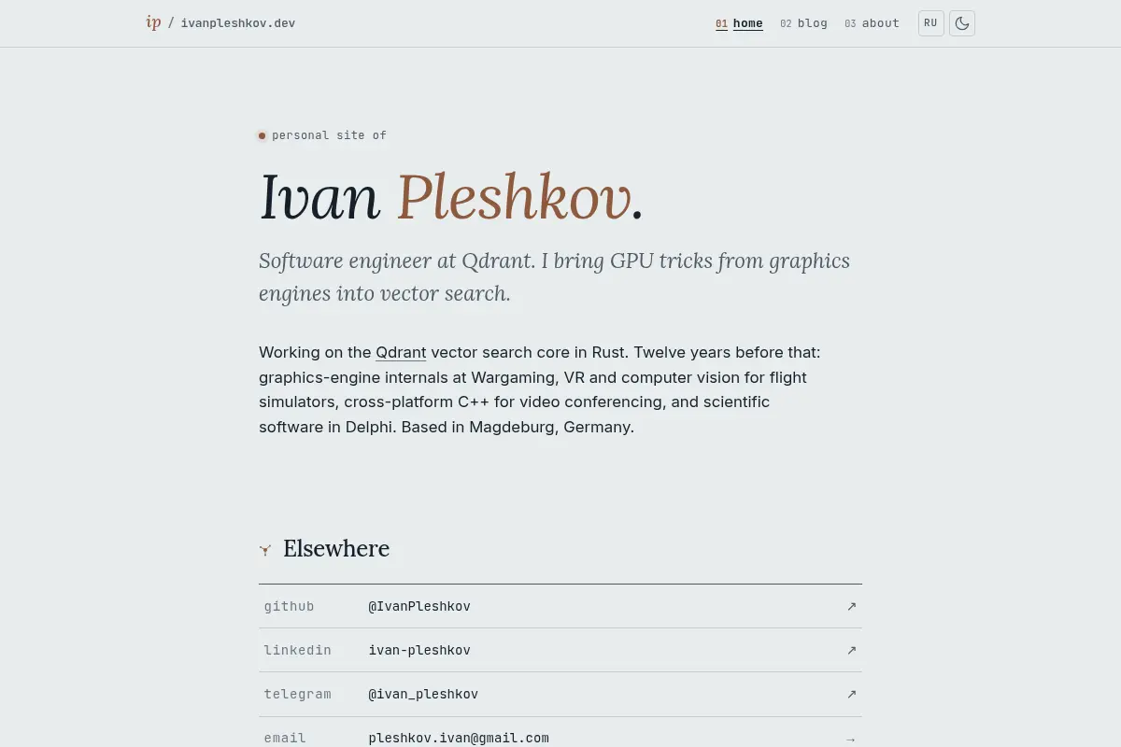This screenshot has width=1121, height=747.
Task: Toggle dark mode with the moon icon
Action: tap(962, 23)
